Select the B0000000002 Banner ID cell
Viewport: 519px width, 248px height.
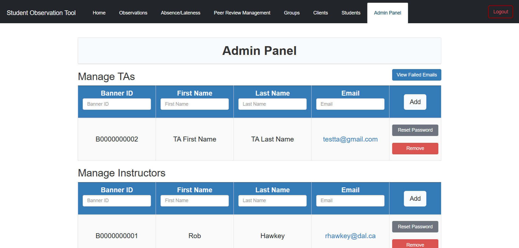(117, 139)
